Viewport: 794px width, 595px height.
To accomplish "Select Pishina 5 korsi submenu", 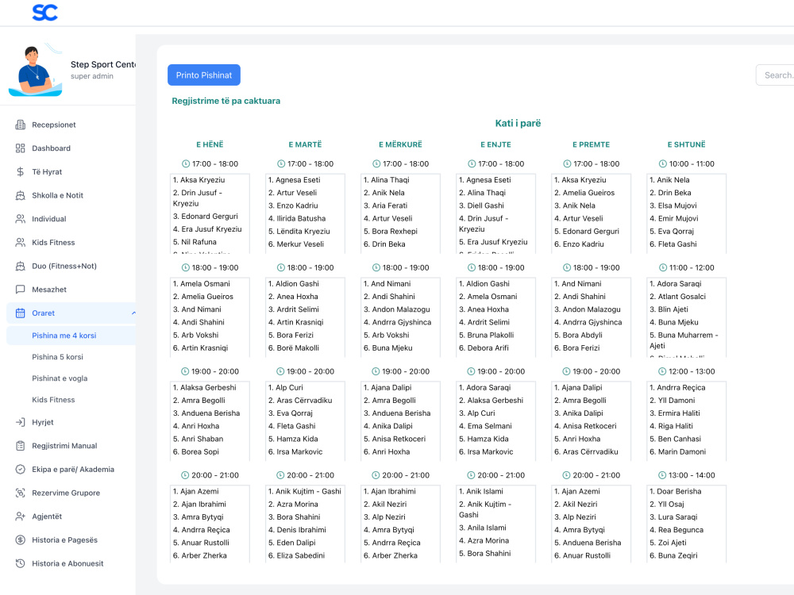I will click(x=57, y=357).
